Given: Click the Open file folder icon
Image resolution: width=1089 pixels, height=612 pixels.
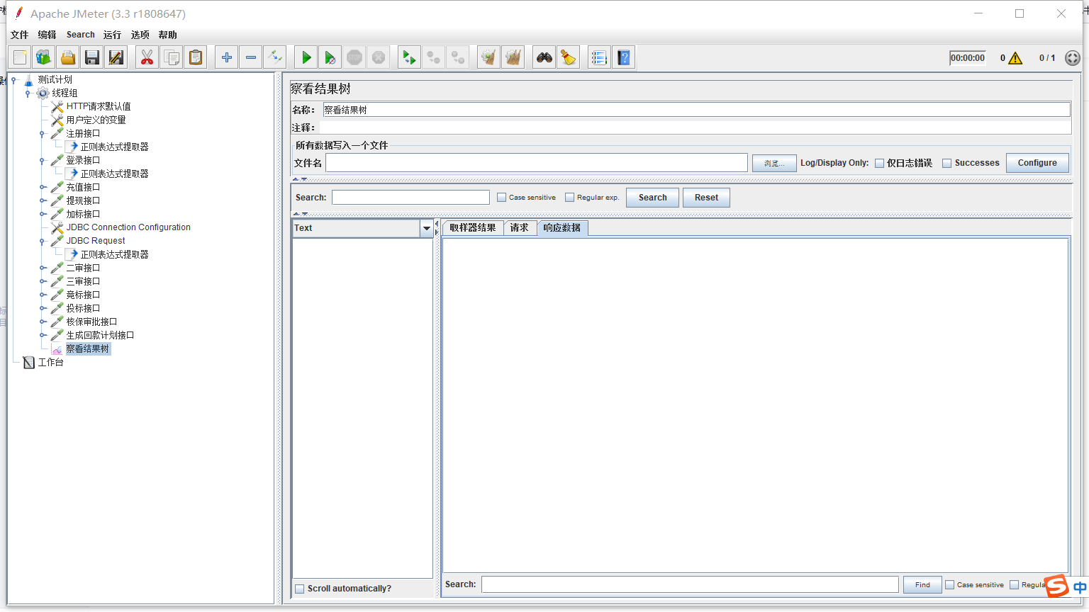Looking at the screenshot, I should [68, 57].
